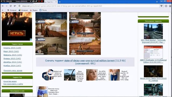Click the recorder window icon at far left
The image size is (172, 97).
point(2,1)
